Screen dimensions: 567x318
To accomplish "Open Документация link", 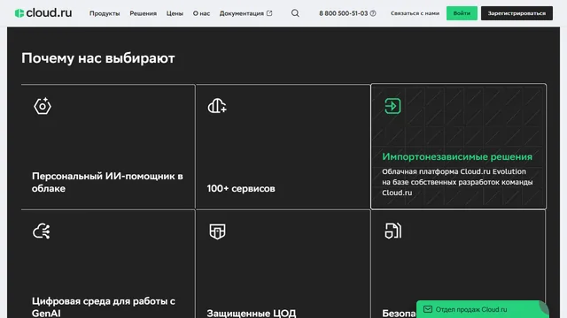I will coord(242,13).
